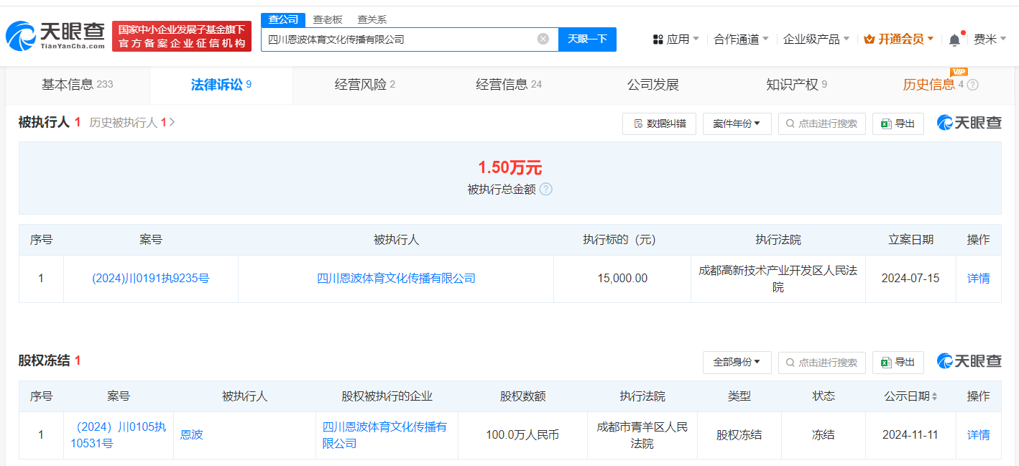
Task: Click 成都高新技术产业开发区人民法院 cell
Action: pyautogui.click(x=778, y=279)
